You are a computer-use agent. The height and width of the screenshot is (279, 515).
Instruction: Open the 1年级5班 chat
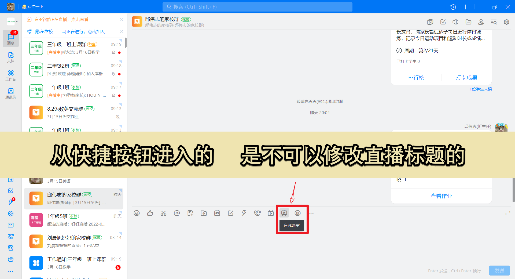(74, 220)
